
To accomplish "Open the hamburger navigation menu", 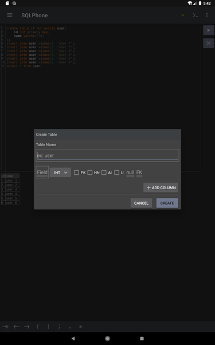I will pyautogui.click(x=9, y=15).
